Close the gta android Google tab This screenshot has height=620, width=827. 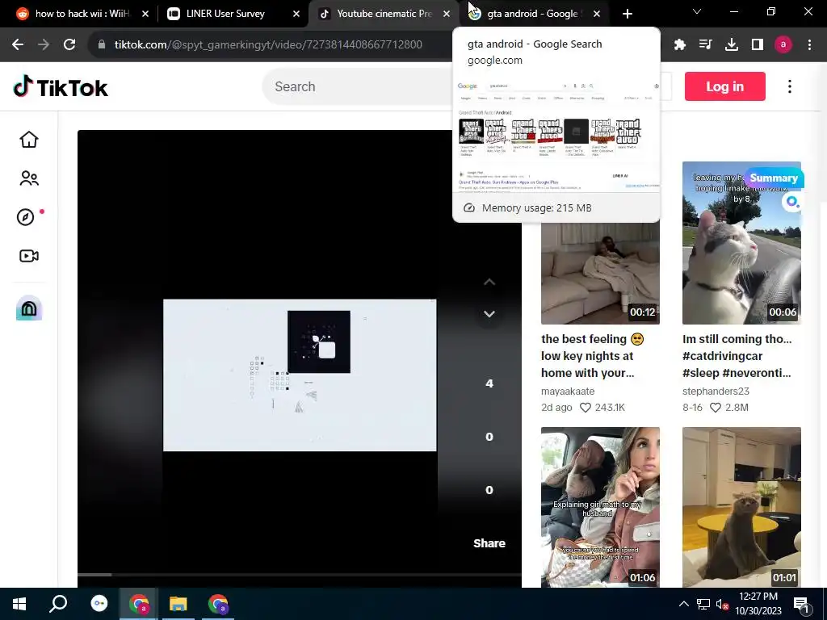coord(597,14)
